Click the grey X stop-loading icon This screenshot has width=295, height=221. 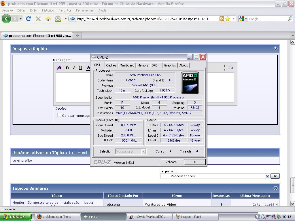tap(38, 19)
